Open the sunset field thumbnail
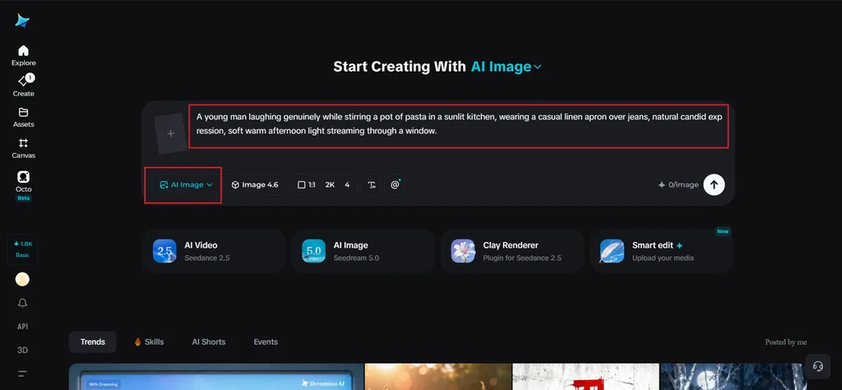 pos(437,377)
